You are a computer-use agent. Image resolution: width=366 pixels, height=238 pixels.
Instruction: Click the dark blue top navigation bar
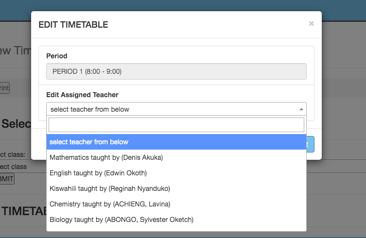340,10
